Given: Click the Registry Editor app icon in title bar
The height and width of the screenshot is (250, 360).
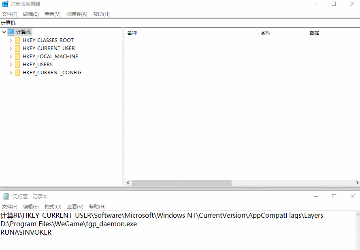Looking at the screenshot, I should [5, 4].
